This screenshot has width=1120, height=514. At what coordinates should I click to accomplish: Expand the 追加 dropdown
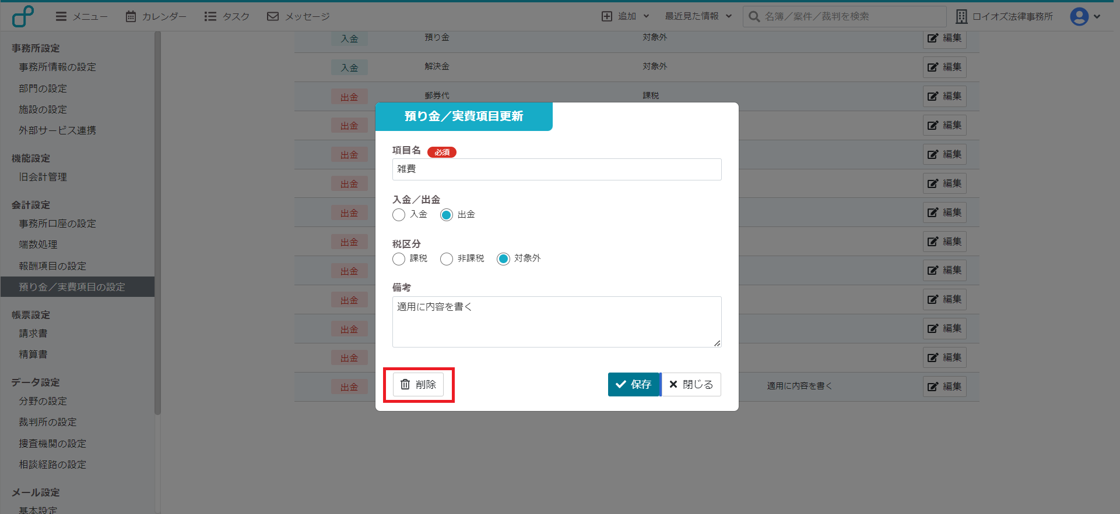(626, 16)
